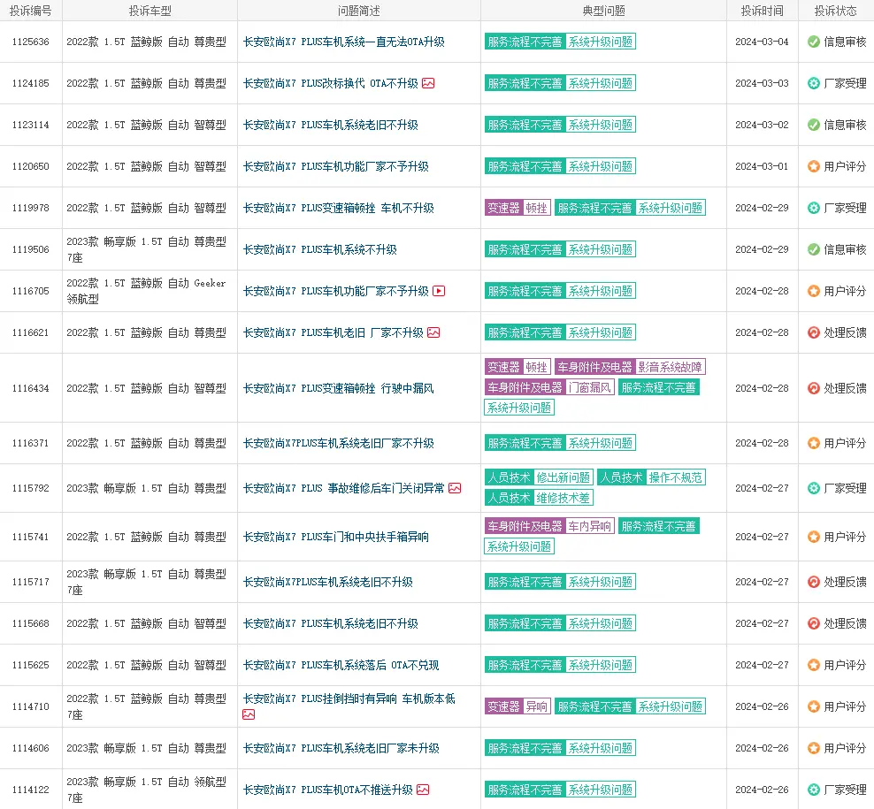Click the 典型问题 column header
Screen dimensions: 874x809
click(x=603, y=11)
